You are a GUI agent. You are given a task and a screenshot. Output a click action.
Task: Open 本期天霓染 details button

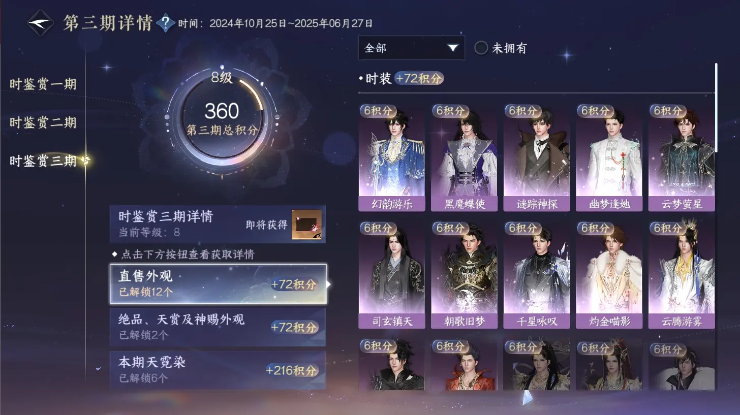pyautogui.click(x=218, y=370)
